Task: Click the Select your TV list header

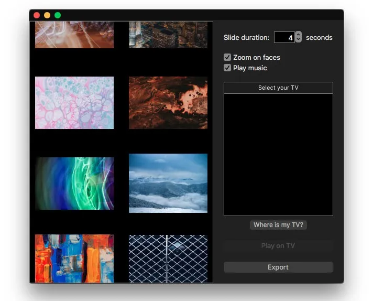Action: coord(278,88)
